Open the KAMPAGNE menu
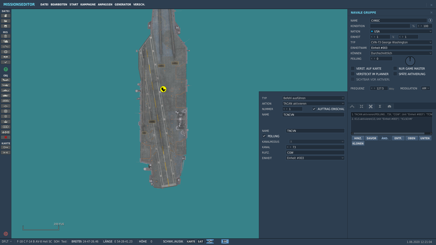Screen dimensions: 436x245 tap(88, 4)
